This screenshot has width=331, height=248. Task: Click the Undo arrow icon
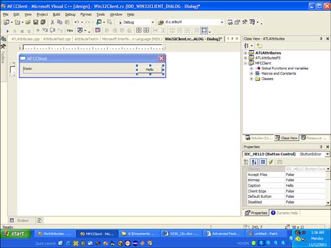pos(77,22)
